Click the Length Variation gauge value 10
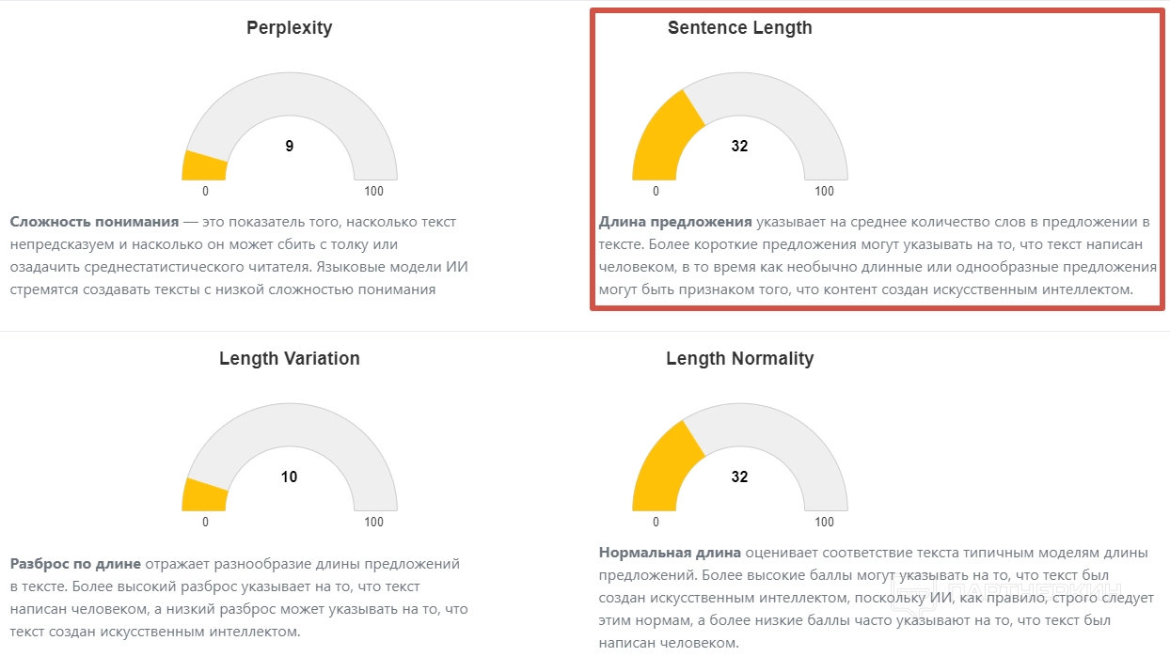Image resolution: width=1170 pixels, height=672 pixels. [289, 477]
